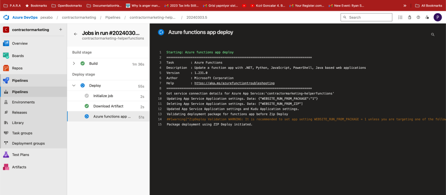Open the Kizil Goncalar 4. B... bookmark
446x195 pixels.
[x=268, y=5]
